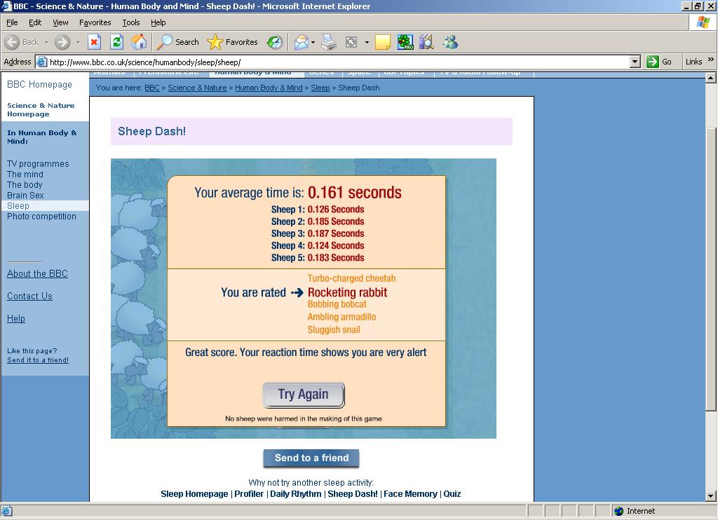Click the IE icon in title bar

coord(6,6)
